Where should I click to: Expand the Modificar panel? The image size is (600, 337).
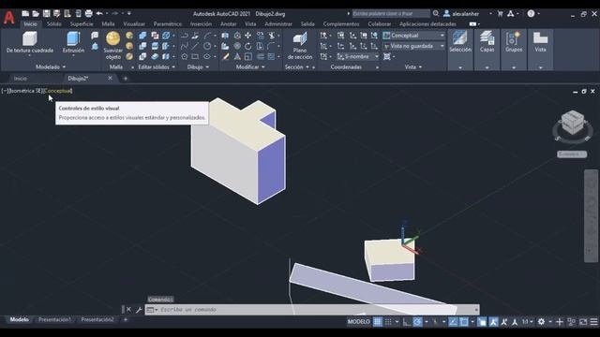[x=250, y=66]
